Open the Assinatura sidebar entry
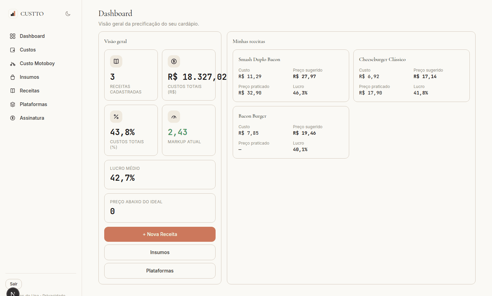This screenshot has width=492, height=296. [41, 118]
